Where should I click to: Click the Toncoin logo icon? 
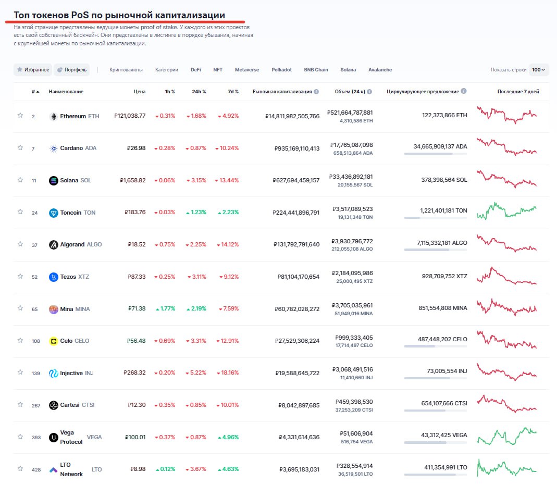(53, 213)
